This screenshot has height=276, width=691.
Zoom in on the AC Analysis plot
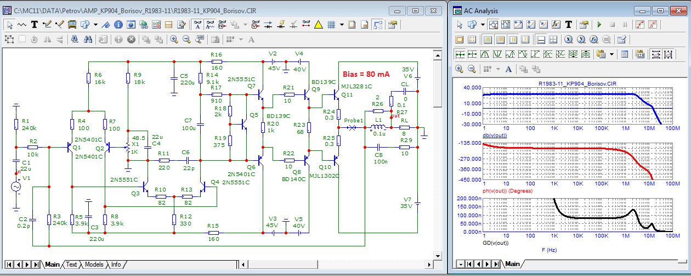(459, 69)
